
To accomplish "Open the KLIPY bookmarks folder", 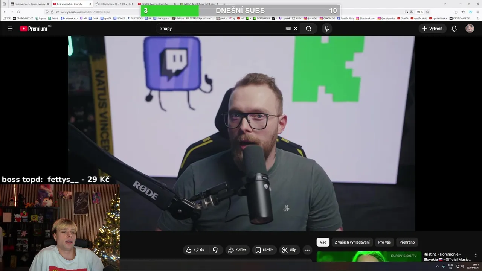I will click(x=297, y=18).
